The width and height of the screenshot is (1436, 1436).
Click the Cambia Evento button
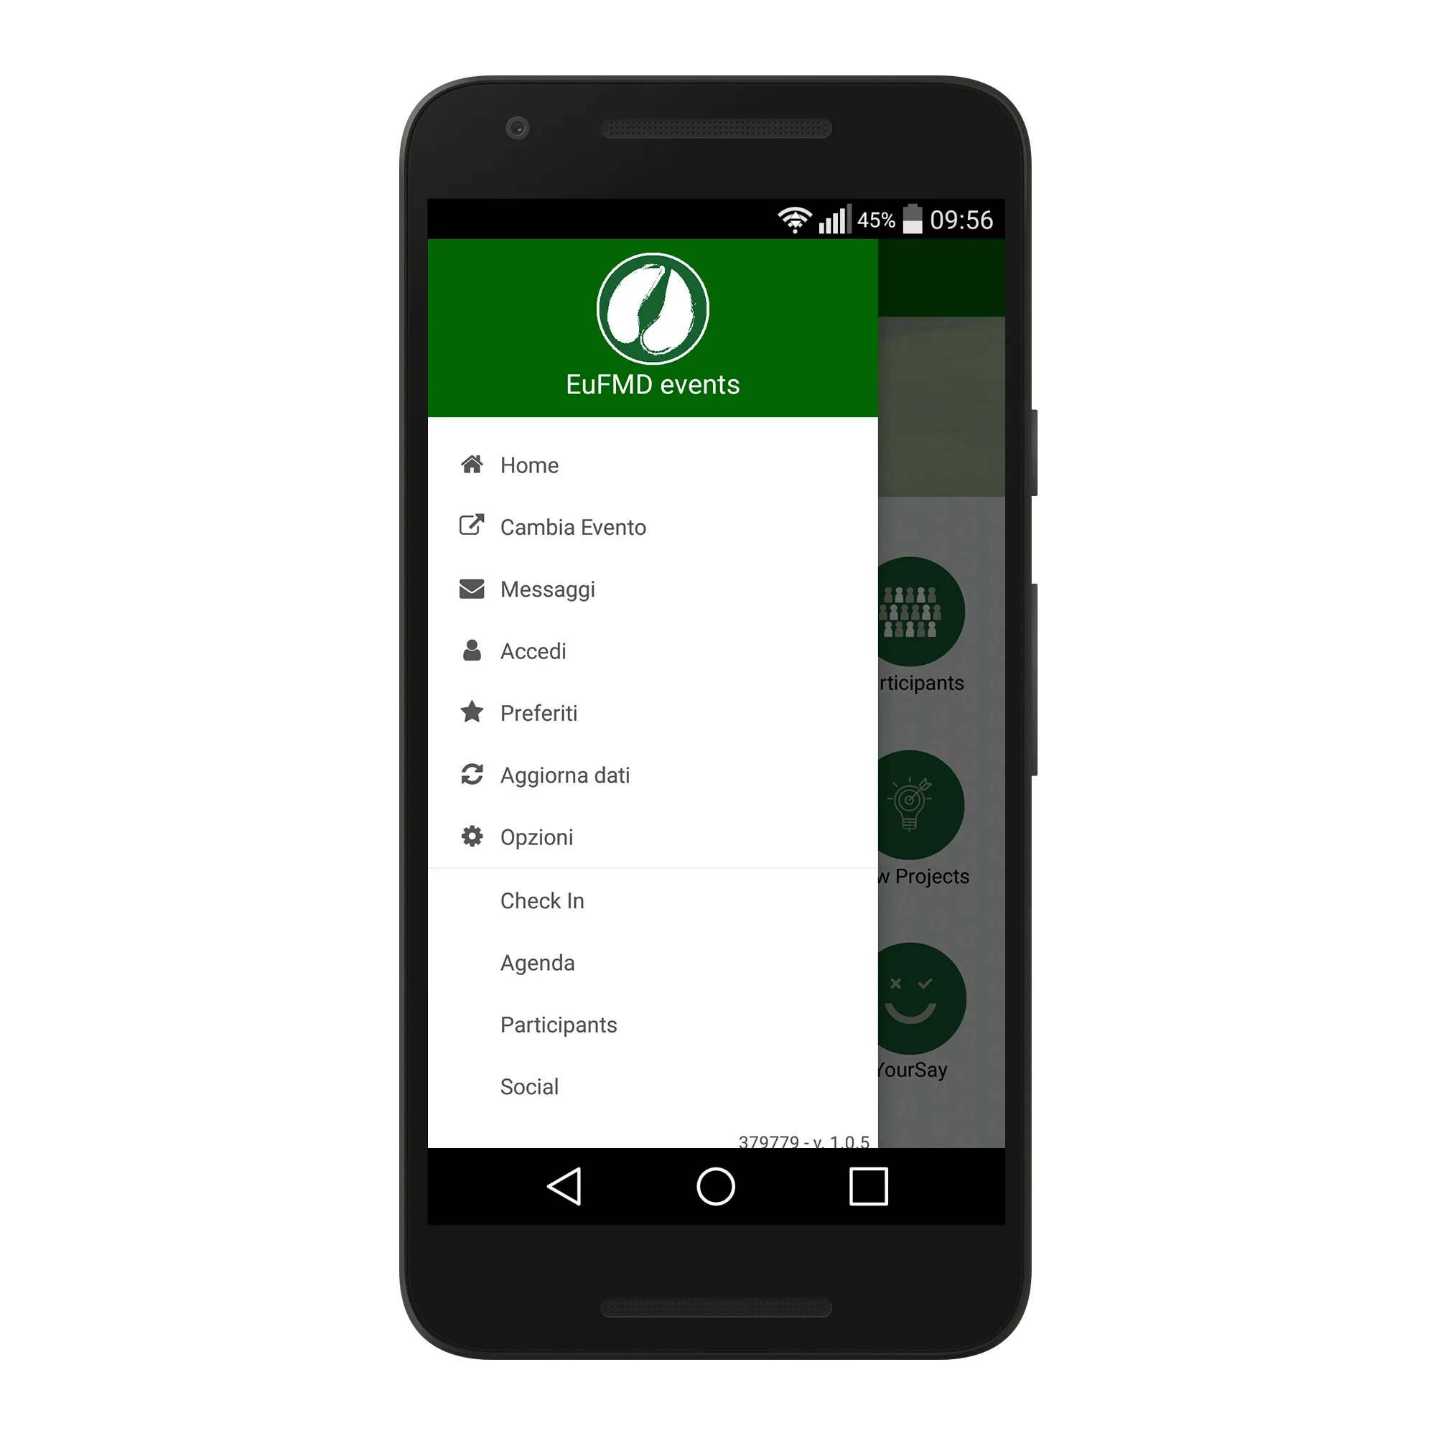click(590, 525)
